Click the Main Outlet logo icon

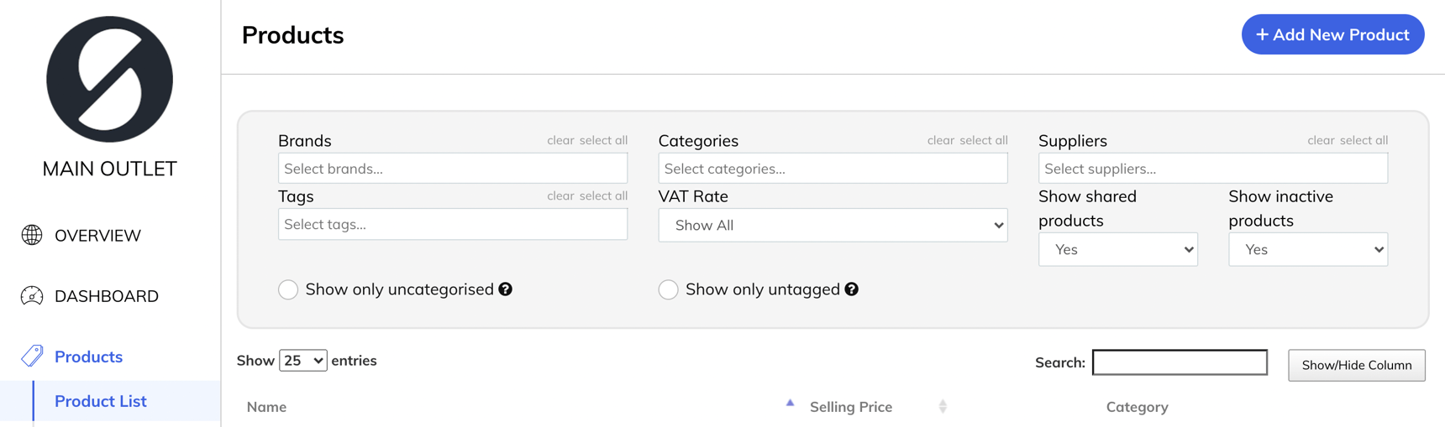[109, 80]
